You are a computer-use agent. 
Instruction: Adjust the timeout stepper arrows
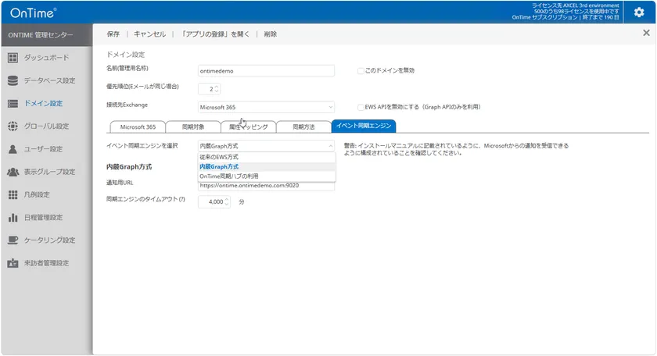pyautogui.click(x=227, y=201)
